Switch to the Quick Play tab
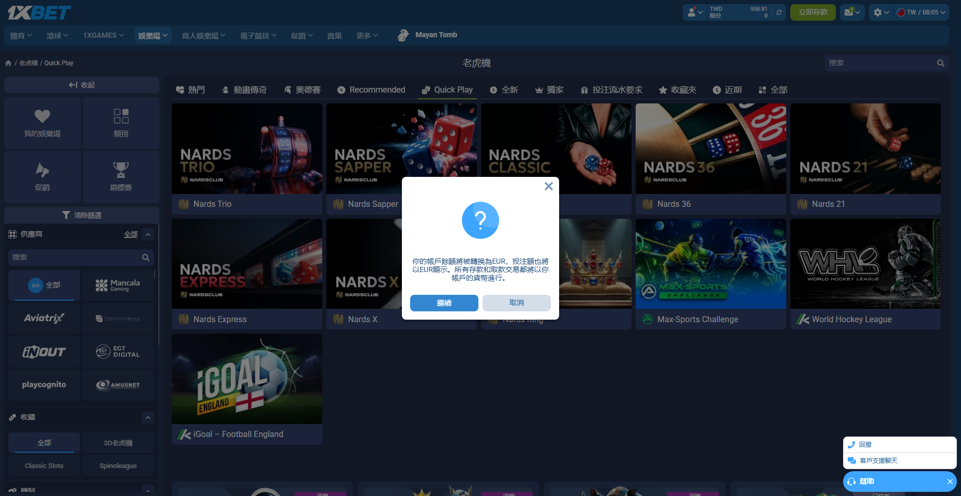Viewport: 961px width, 496px height. tap(447, 90)
